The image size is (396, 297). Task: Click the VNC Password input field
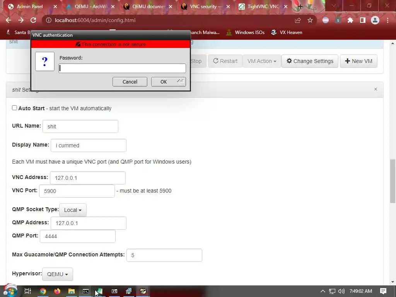(x=122, y=68)
